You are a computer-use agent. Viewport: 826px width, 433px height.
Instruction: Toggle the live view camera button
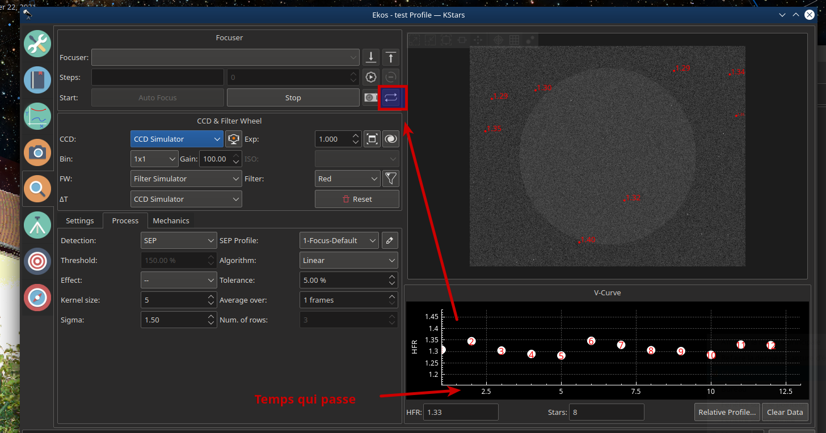pos(234,139)
